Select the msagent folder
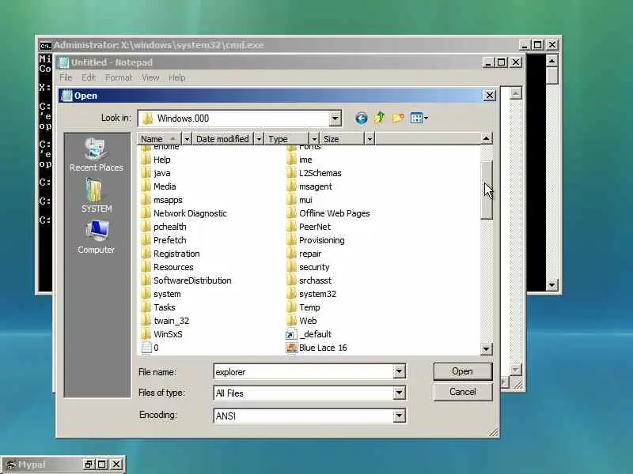Image resolution: width=633 pixels, height=474 pixels. [309, 186]
